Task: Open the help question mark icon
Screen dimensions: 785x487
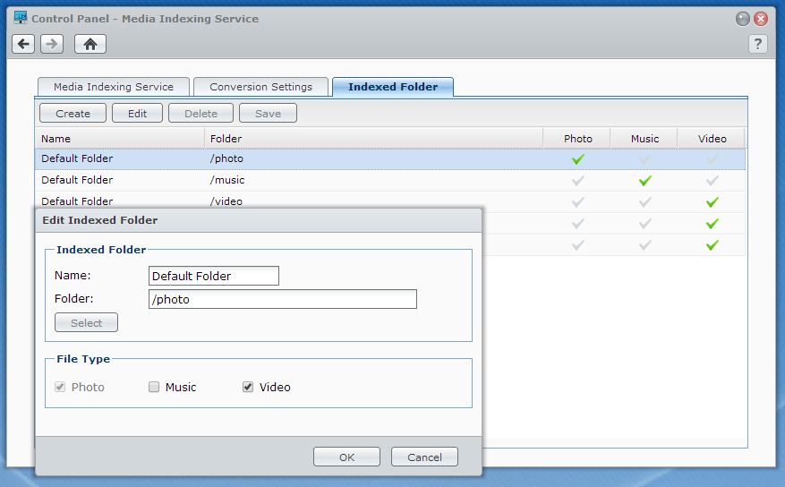Action: click(757, 44)
